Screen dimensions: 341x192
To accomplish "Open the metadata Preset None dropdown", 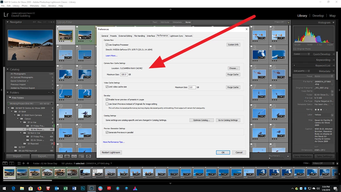I will pos(324,76).
